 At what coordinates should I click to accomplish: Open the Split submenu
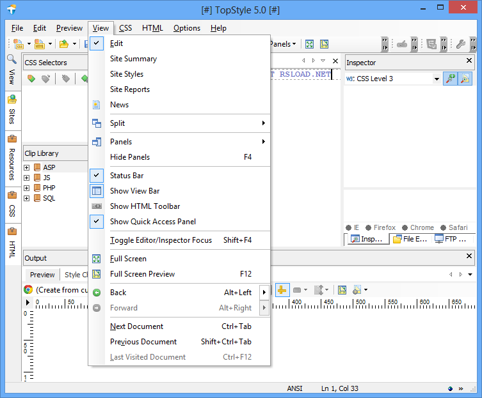coord(179,123)
